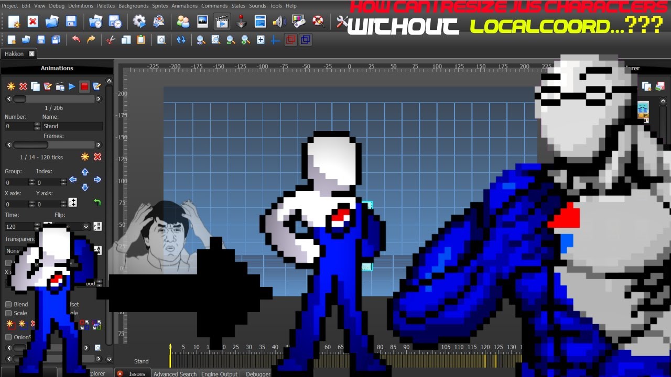The image size is (671, 377).
Task: Open the Animations menu
Action: pyautogui.click(x=185, y=6)
